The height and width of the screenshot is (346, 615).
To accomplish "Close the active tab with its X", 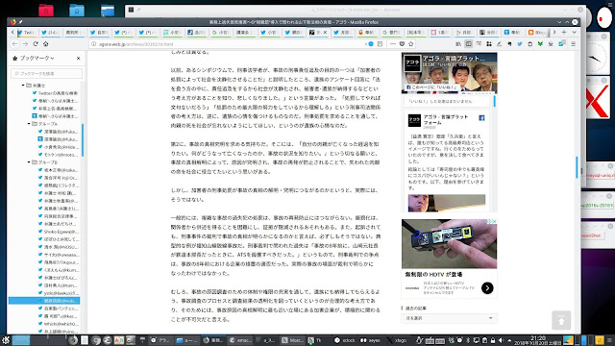I will 325,32.
